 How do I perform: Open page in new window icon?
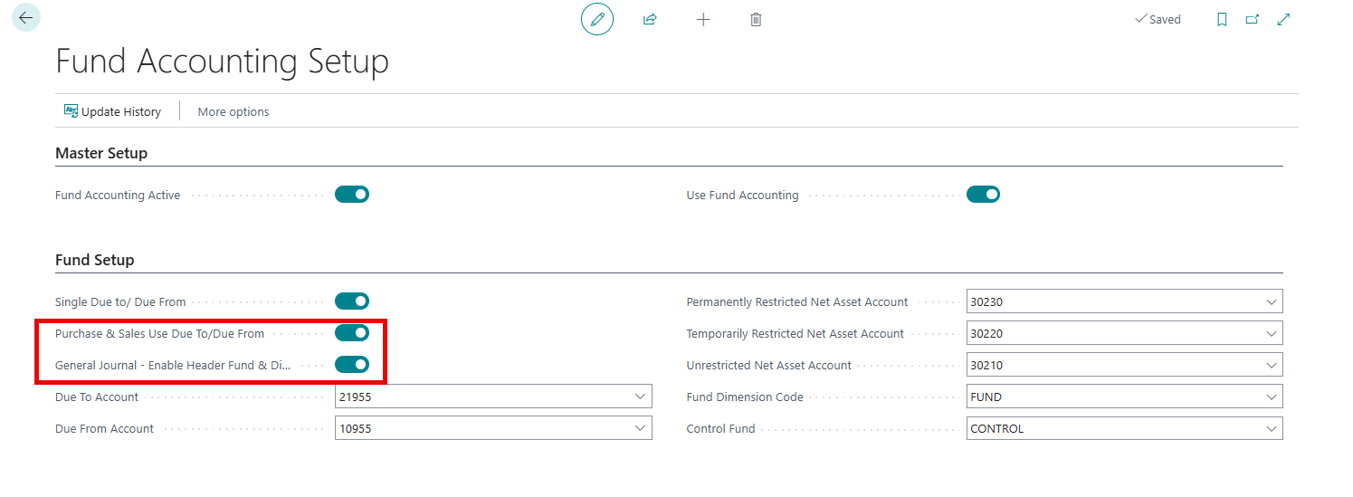click(x=1253, y=19)
